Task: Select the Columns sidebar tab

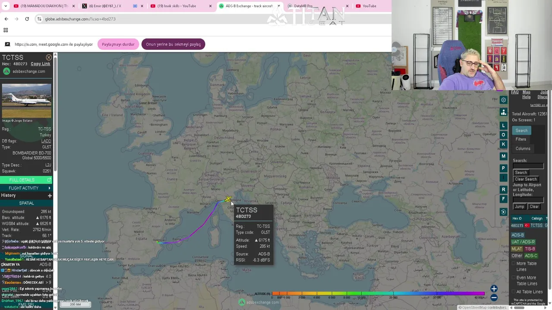Action: [x=523, y=149]
